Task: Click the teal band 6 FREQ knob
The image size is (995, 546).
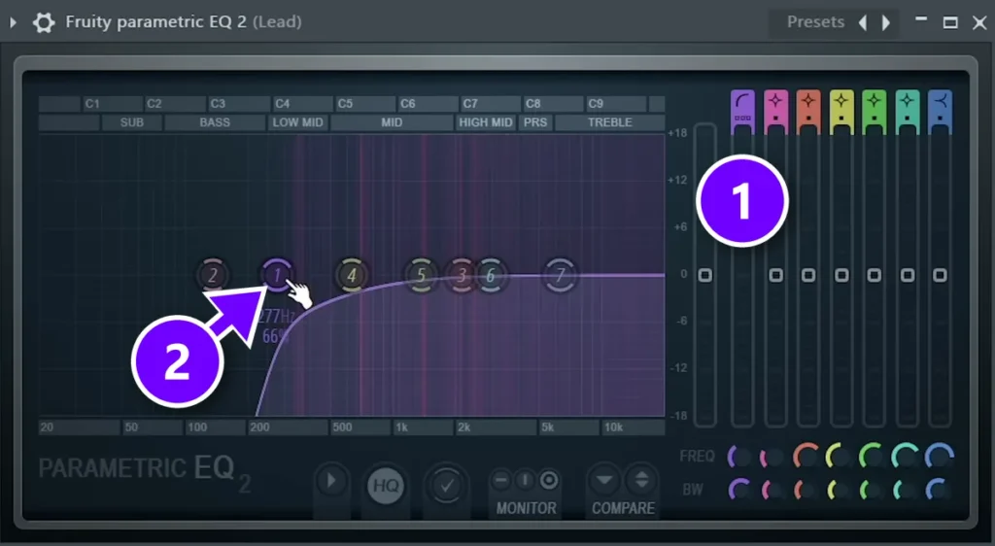Action: tap(907, 457)
